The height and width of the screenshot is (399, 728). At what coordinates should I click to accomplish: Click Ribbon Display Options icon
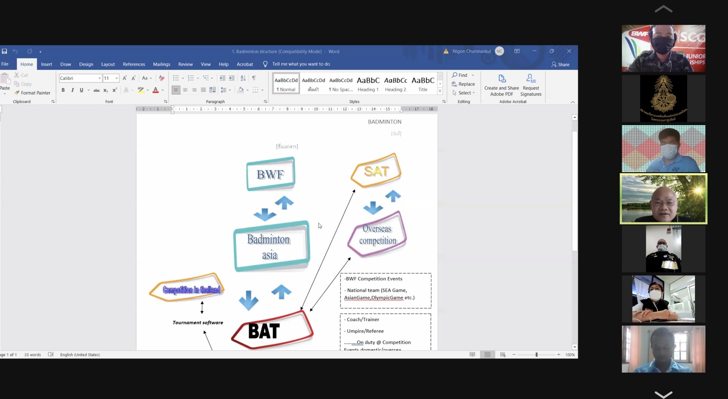point(517,51)
